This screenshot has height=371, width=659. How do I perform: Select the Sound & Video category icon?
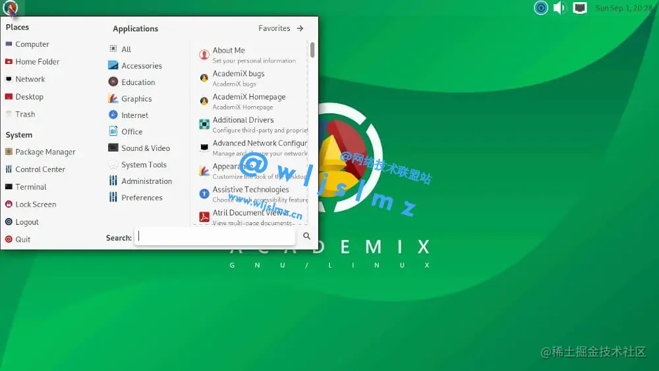113,148
